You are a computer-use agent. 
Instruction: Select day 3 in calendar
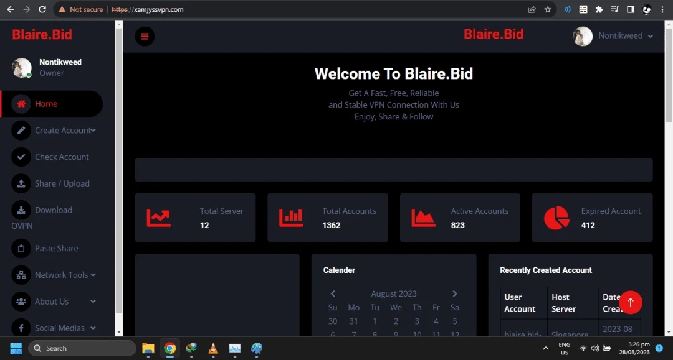(x=417, y=321)
